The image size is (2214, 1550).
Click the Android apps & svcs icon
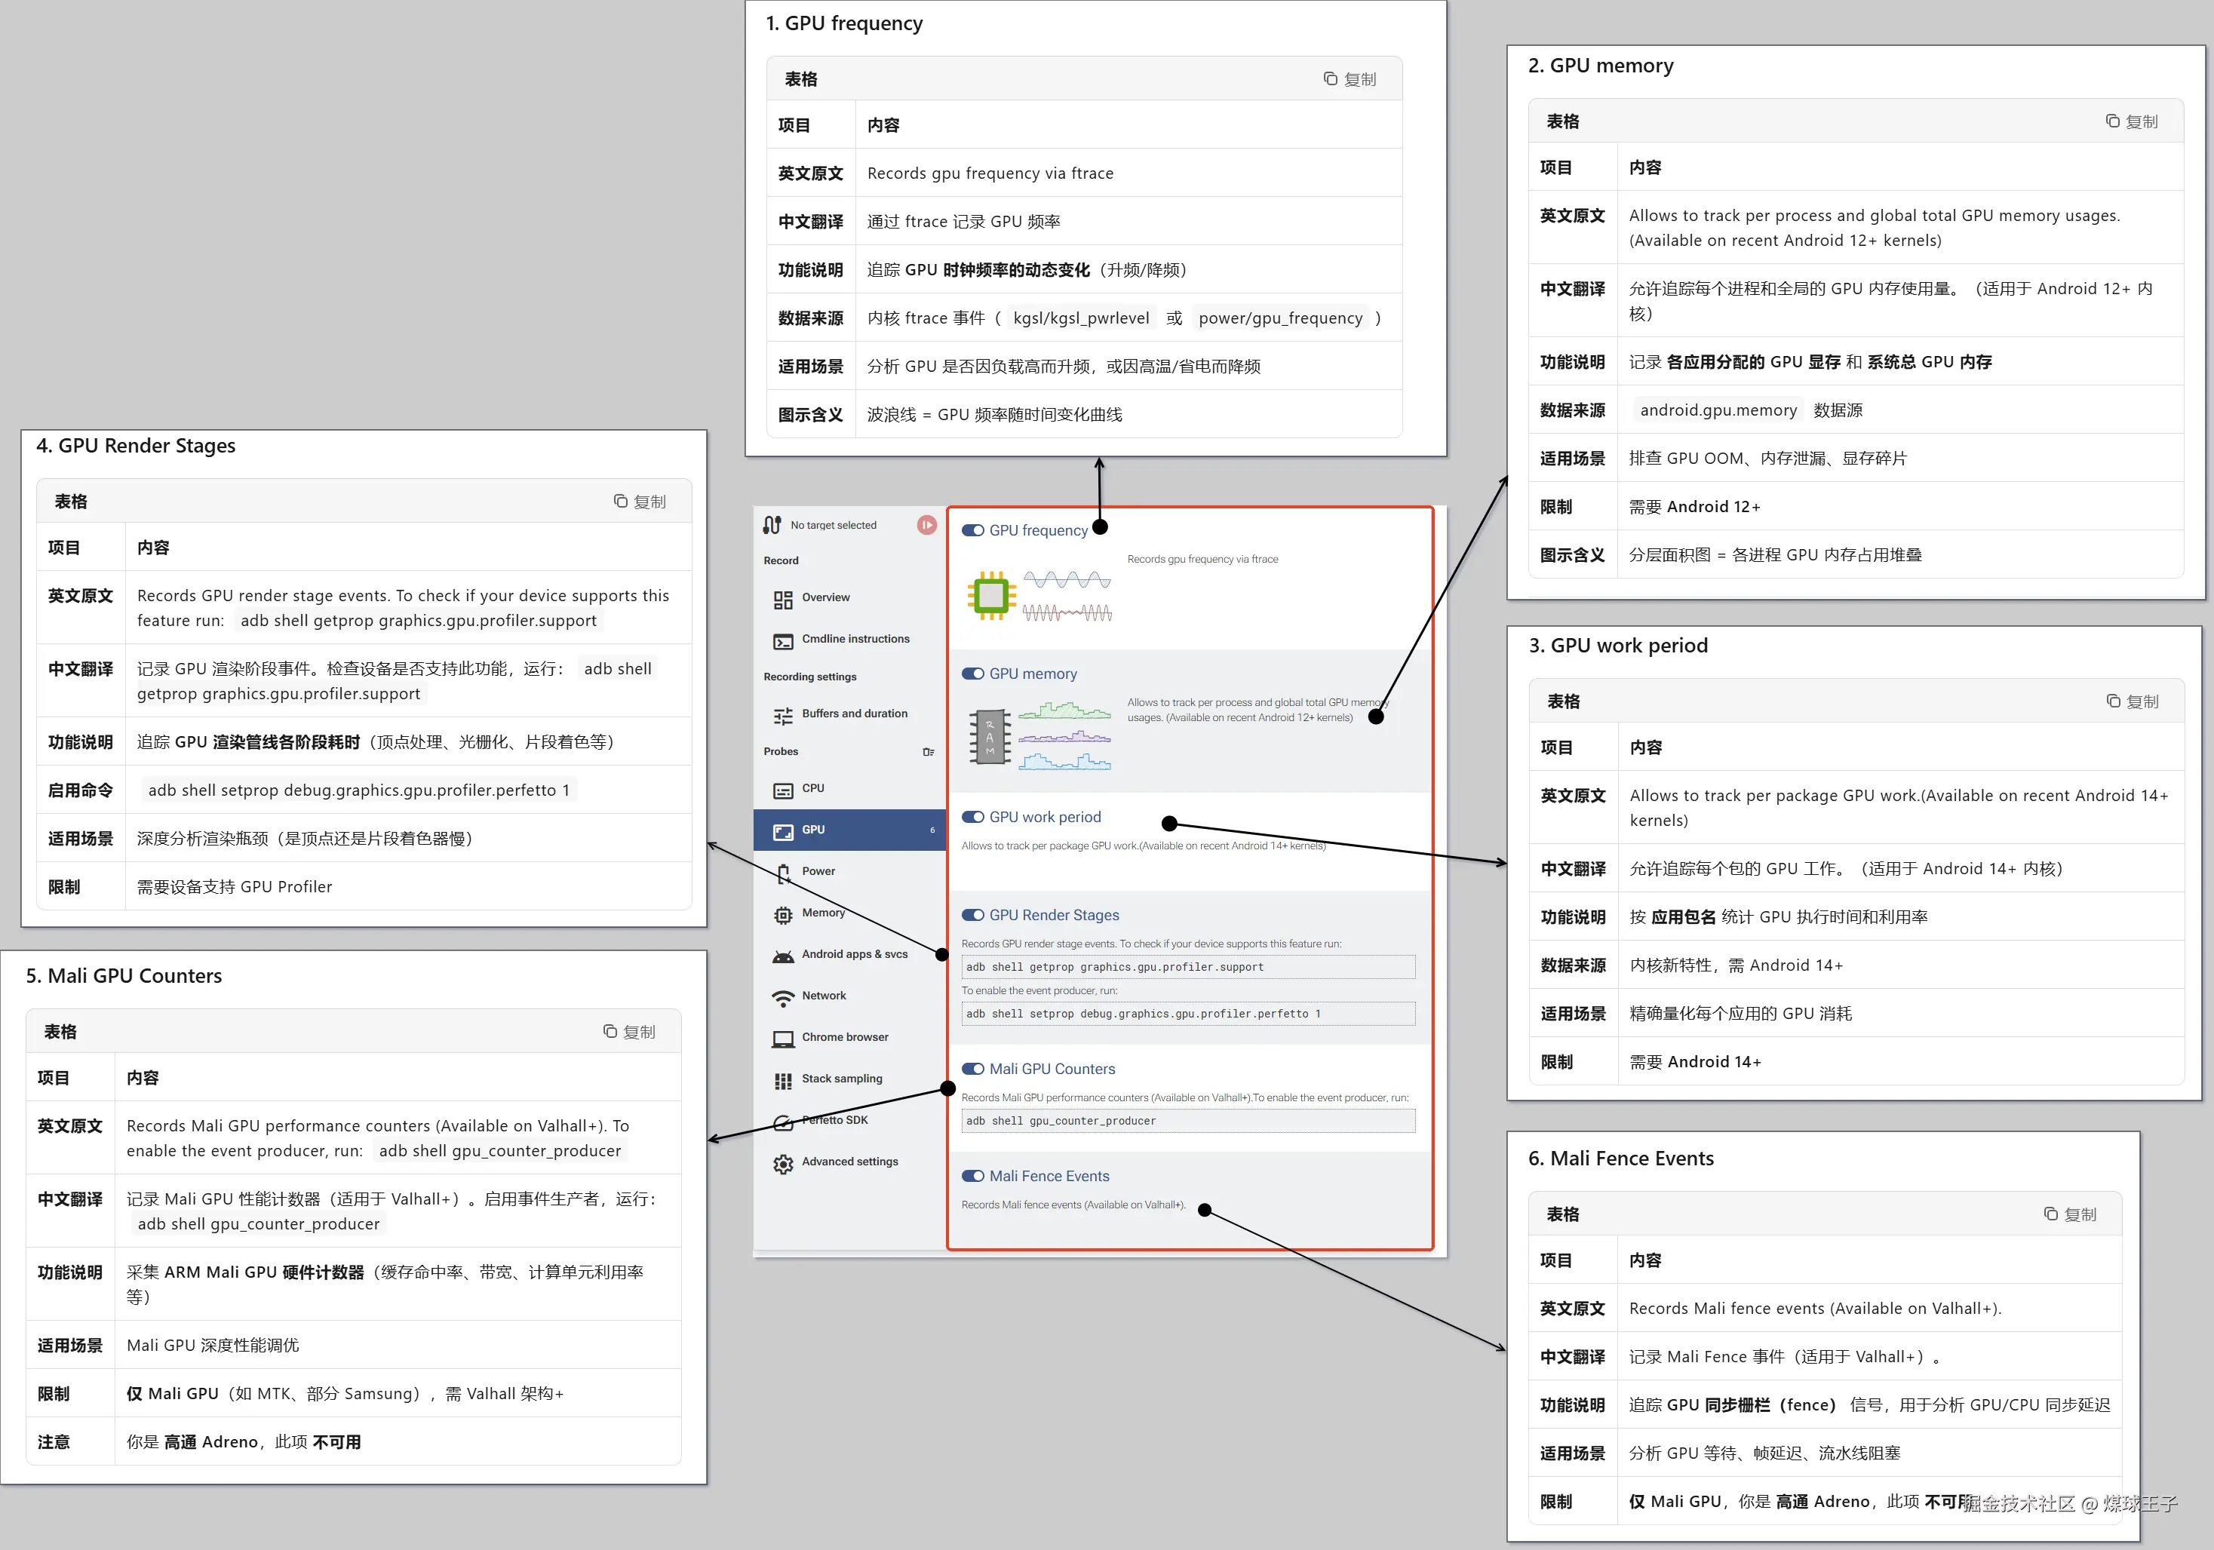point(782,956)
